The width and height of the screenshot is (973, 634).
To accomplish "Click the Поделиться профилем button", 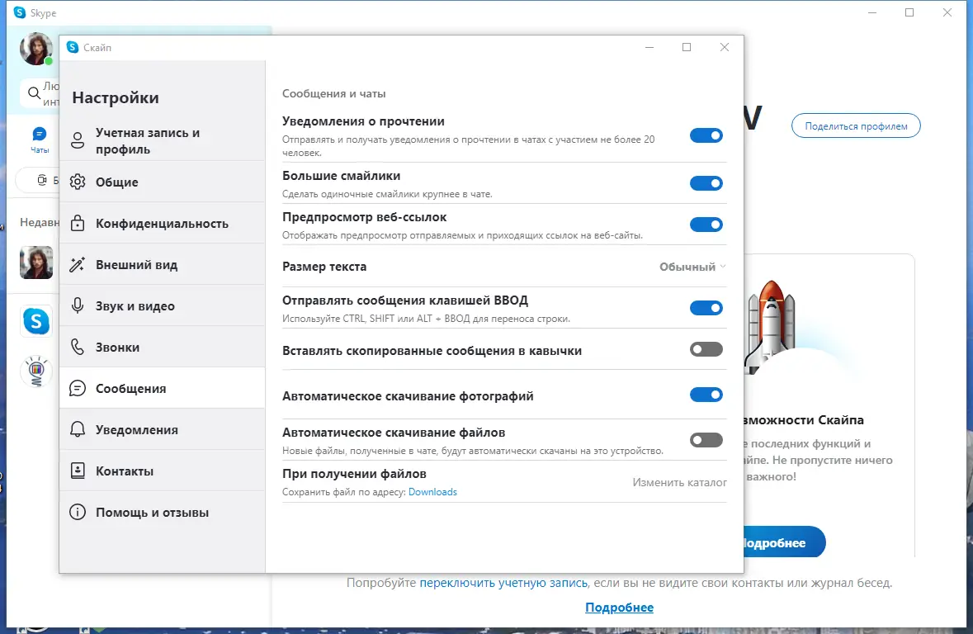I will pyautogui.click(x=856, y=125).
